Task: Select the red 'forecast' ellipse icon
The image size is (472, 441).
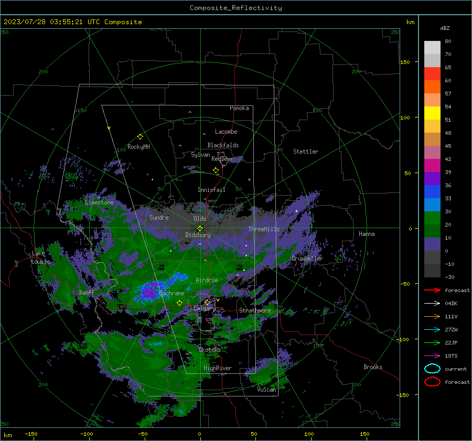Action: click(432, 382)
